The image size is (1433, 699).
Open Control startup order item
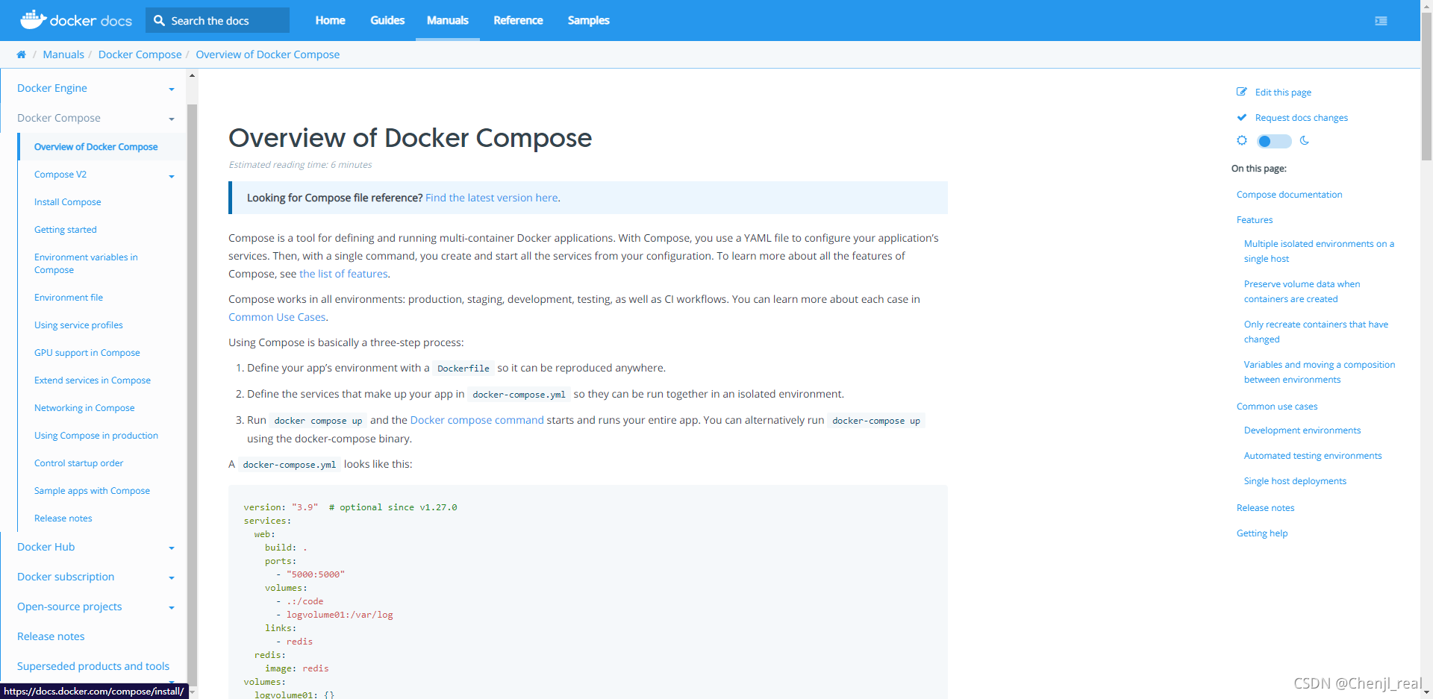point(78,463)
